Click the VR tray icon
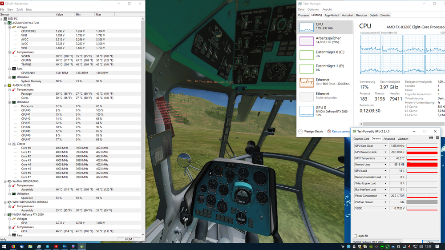This screenshot has width=445, height=250. click(x=393, y=246)
